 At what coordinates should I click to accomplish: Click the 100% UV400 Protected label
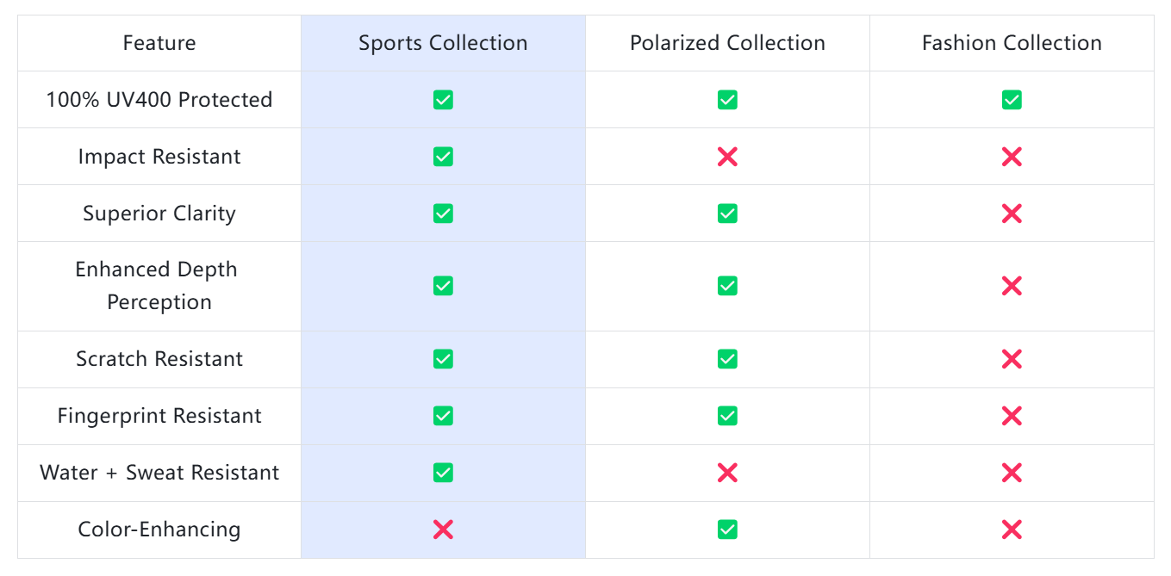pos(159,100)
